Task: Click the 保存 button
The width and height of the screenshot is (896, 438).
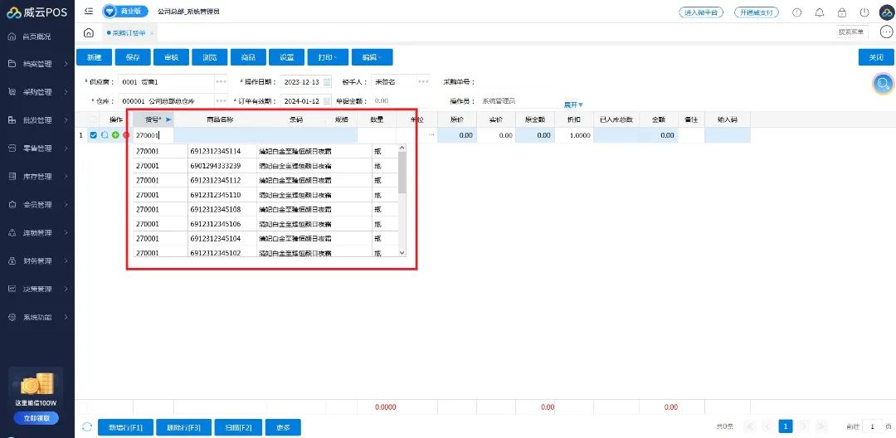Action: [133, 57]
